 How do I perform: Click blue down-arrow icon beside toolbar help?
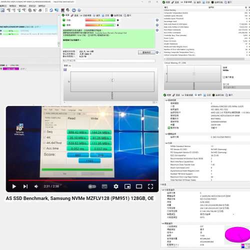pos(79,10)
